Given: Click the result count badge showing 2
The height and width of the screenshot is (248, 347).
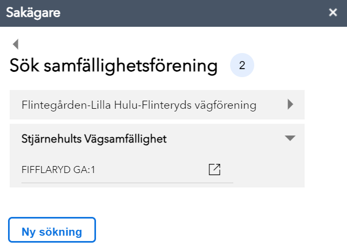Looking at the screenshot, I should click(242, 66).
